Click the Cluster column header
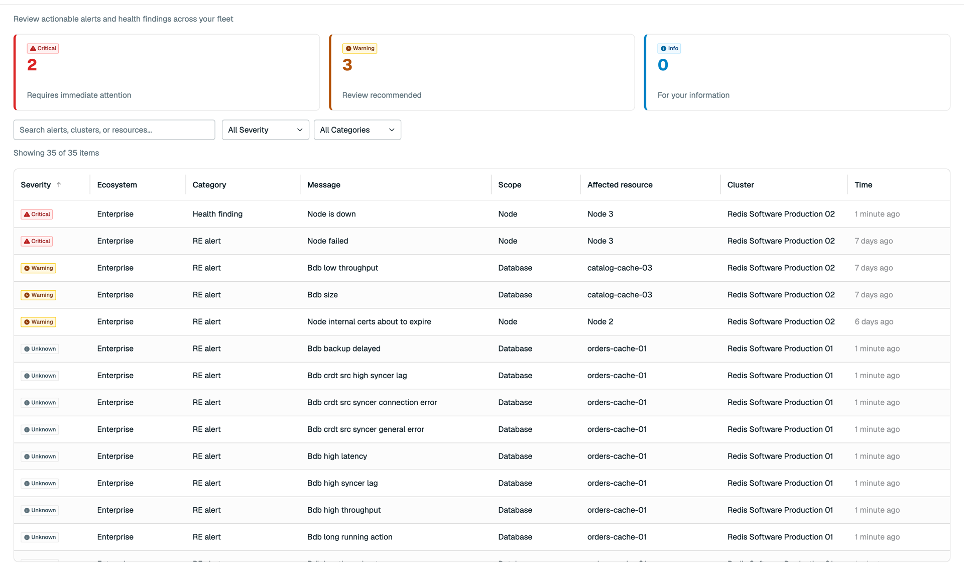This screenshot has width=964, height=571. (x=741, y=185)
